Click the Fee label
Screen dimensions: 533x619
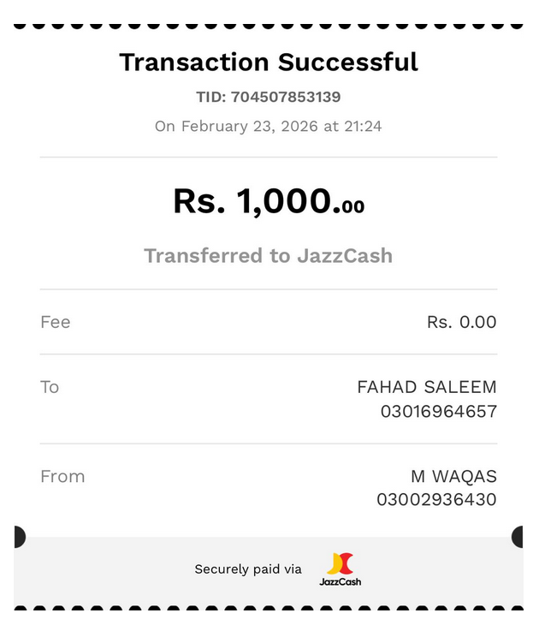[x=56, y=322]
